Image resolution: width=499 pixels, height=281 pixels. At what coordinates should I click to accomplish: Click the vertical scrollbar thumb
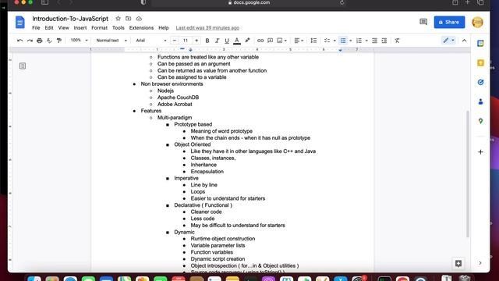[468, 174]
